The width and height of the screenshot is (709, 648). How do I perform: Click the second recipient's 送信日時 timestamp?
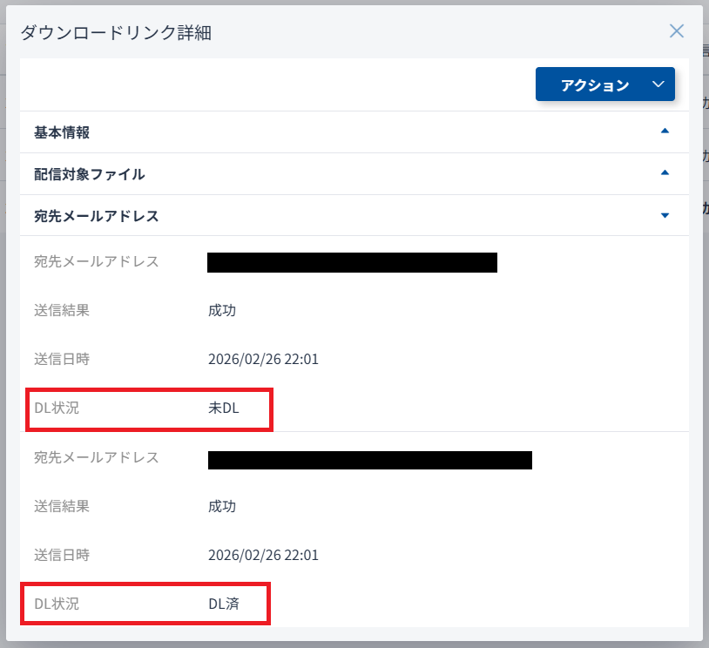263,555
